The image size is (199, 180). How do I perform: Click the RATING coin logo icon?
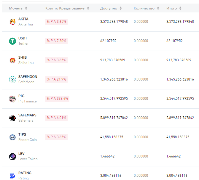pos(12,176)
